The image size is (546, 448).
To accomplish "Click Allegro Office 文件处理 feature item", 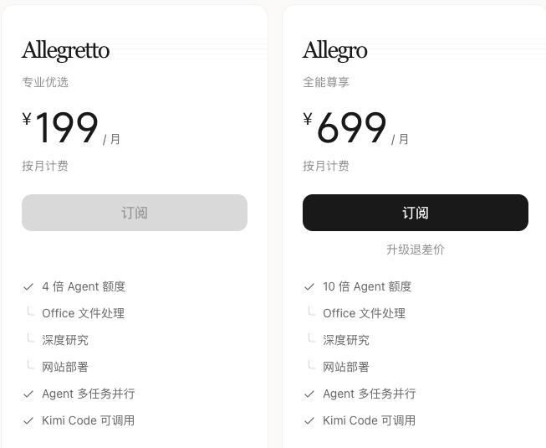I will coord(364,313).
